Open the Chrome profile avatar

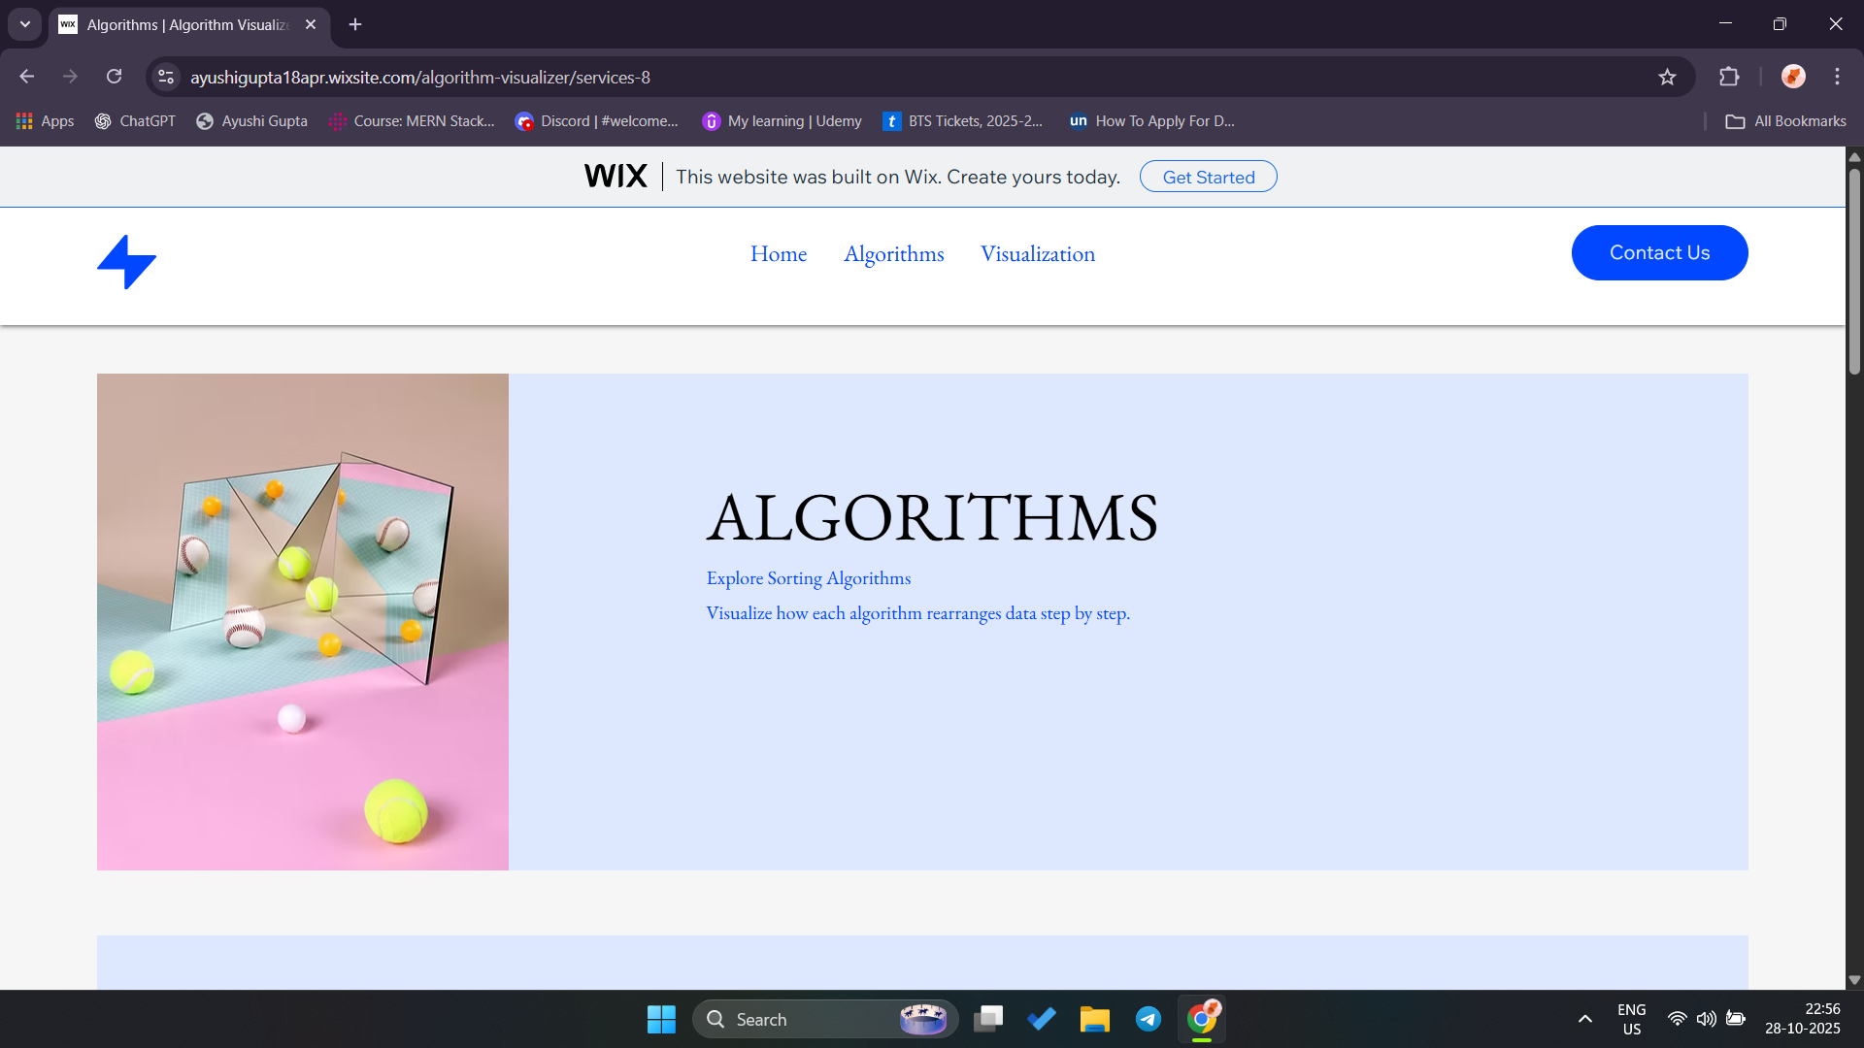(x=1793, y=77)
